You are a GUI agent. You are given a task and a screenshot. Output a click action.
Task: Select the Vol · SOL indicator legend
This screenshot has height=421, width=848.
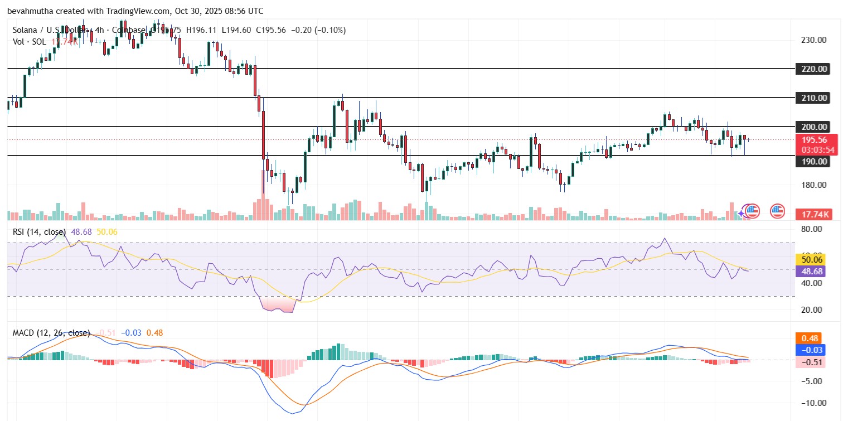point(30,41)
